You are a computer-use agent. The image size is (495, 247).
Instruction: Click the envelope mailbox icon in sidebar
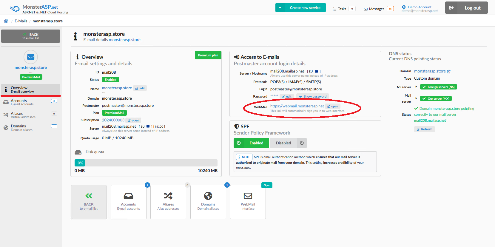[x=31, y=57]
